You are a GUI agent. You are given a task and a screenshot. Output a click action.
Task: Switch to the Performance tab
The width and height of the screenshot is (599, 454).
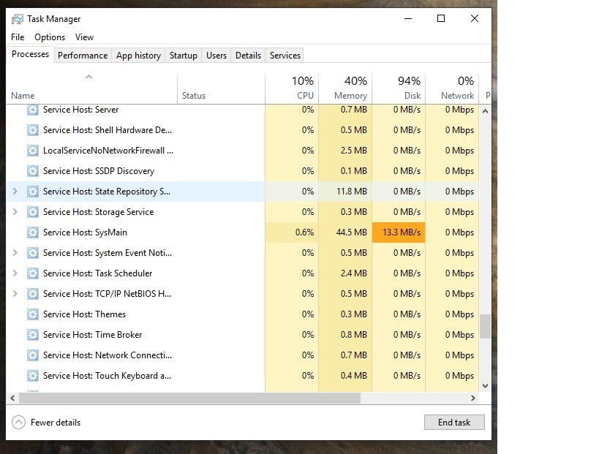click(x=83, y=56)
